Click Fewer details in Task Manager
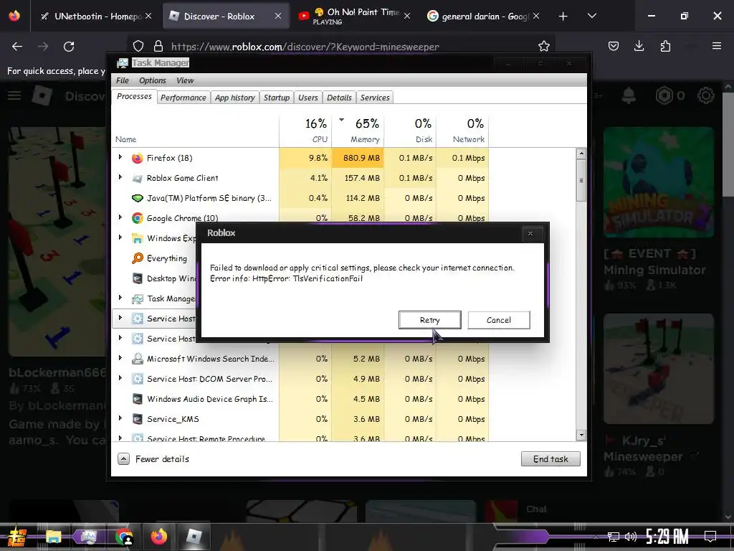 (x=153, y=458)
